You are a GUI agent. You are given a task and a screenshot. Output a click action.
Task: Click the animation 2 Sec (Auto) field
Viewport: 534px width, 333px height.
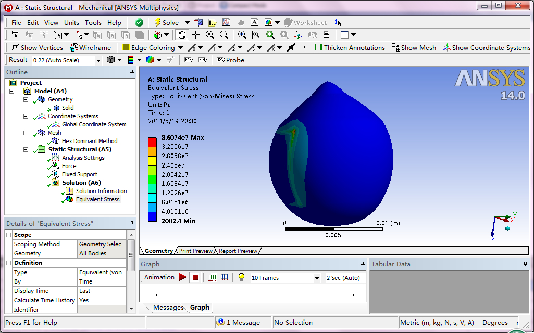coord(345,278)
